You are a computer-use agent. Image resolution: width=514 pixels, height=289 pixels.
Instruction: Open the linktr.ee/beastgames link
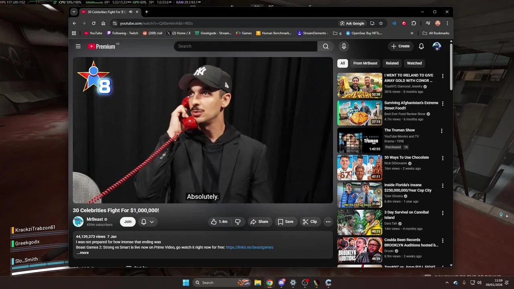(x=249, y=247)
